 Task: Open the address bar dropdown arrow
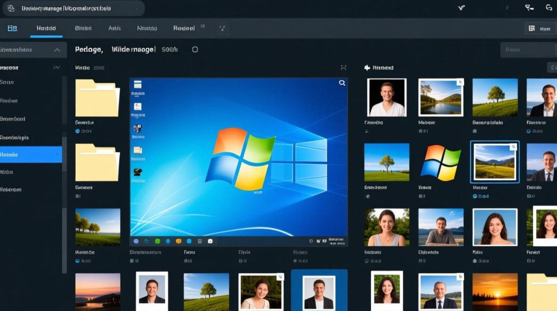[138, 8]
